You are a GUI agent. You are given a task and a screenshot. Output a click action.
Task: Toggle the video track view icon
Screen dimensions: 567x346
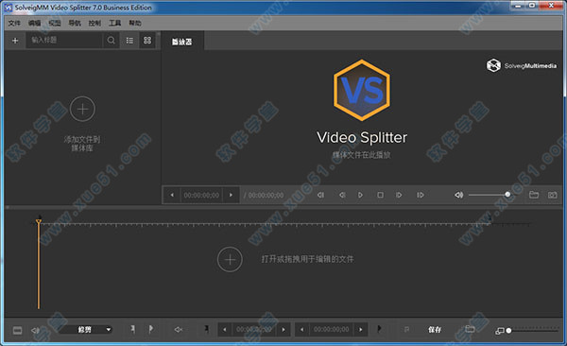pos(17,330)
